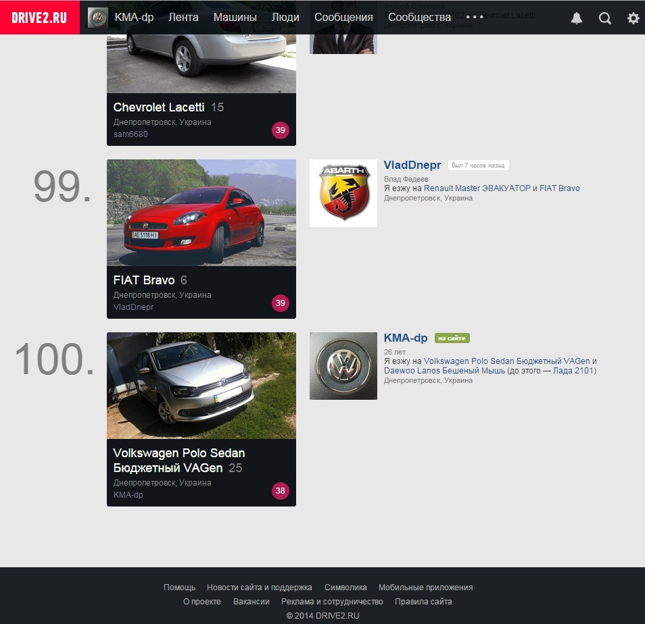Viewport: 645px width, 624px height.
Task: Open Мобильные приложения footer link
Action: click(426, 588)
